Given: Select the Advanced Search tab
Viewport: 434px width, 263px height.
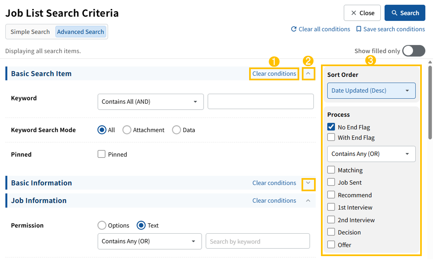Looking at the screenshot, I should [80, 32].
